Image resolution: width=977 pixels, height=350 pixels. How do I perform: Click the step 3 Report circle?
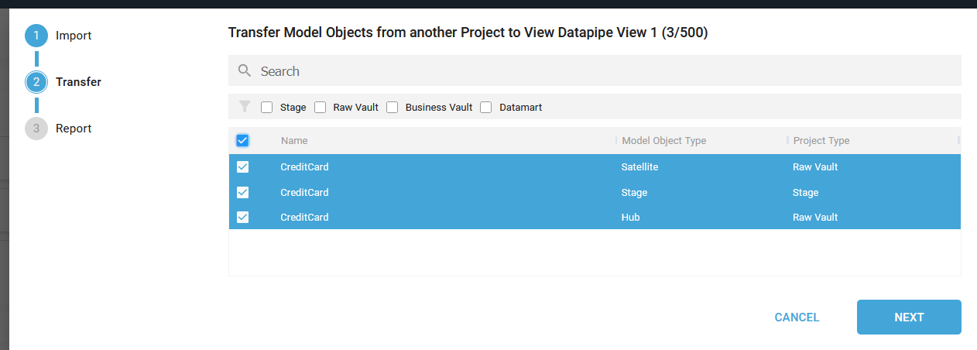click(36, 129)
